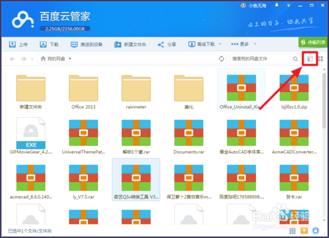Switch to list view layout icon

click(x=310, y=59)
